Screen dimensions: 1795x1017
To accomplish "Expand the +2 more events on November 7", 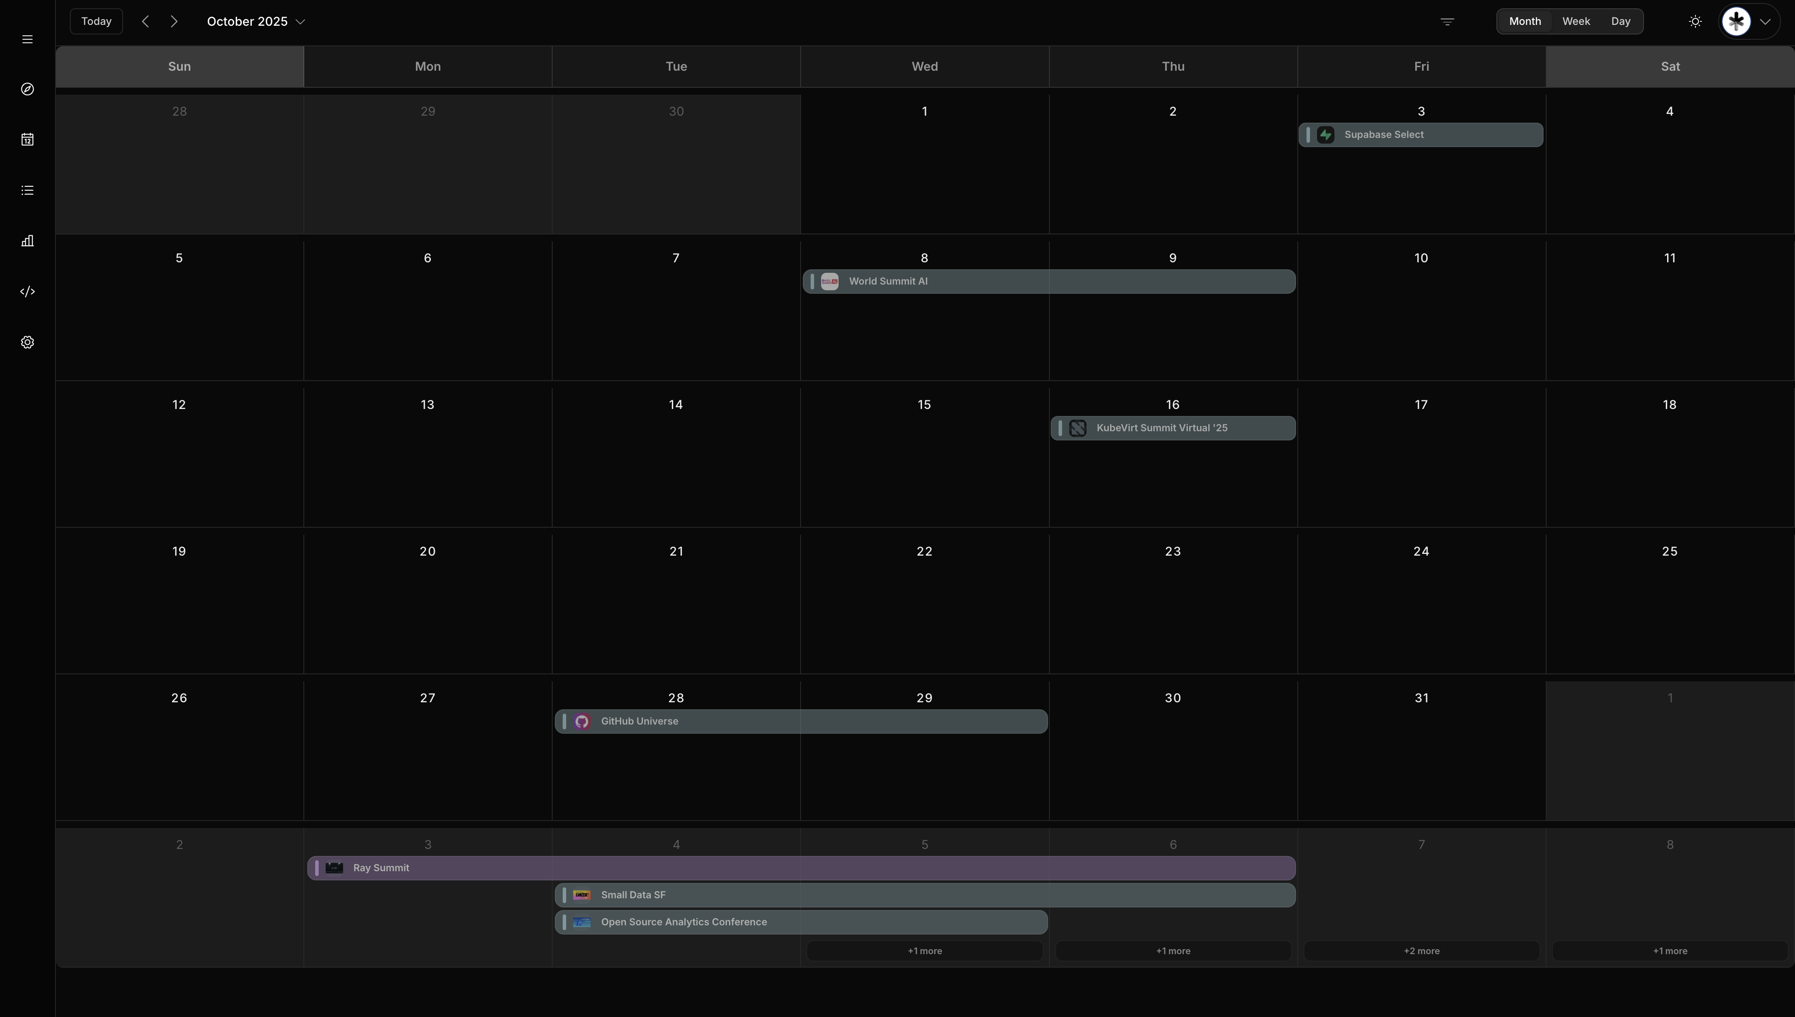I will [x=1420, y=951].
